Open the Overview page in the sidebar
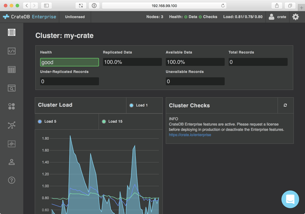The image size is (305, 214). click(x=11, y=32)
